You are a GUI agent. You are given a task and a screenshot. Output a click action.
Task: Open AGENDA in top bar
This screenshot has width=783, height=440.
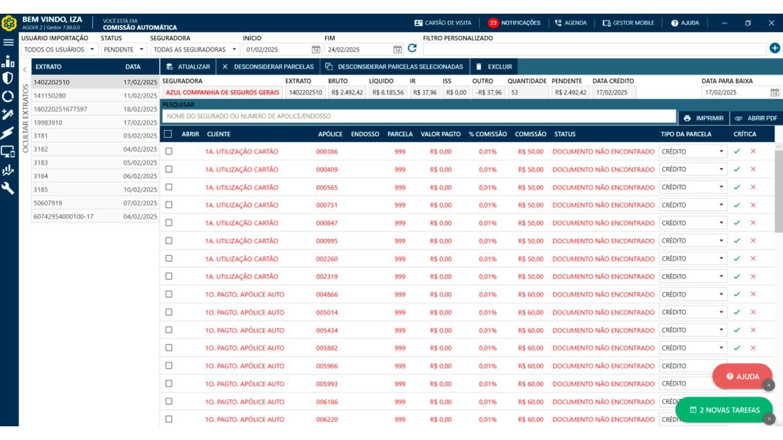[571, 23]
